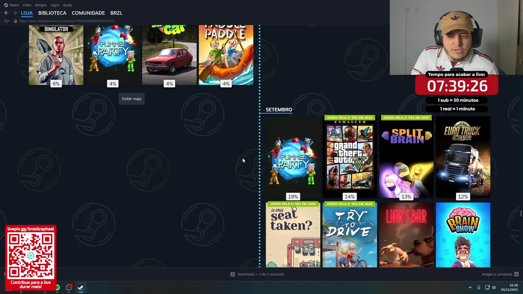The image size is (523, 294).
Task: Switch to the LOJA tab
Action: pyautogui.click(x=27, y=13)
